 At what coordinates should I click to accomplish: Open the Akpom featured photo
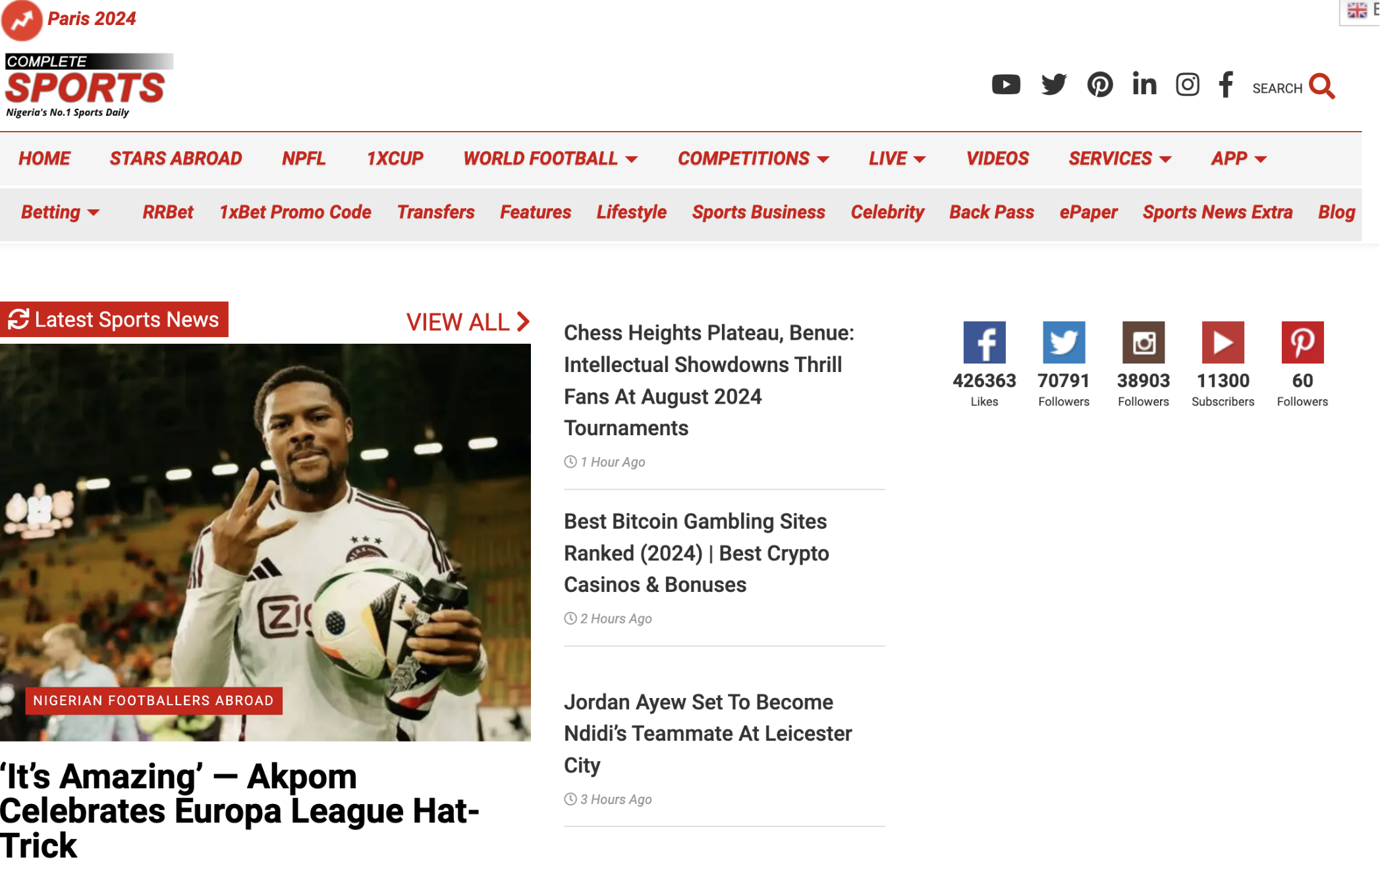click(x=265, y=543)
